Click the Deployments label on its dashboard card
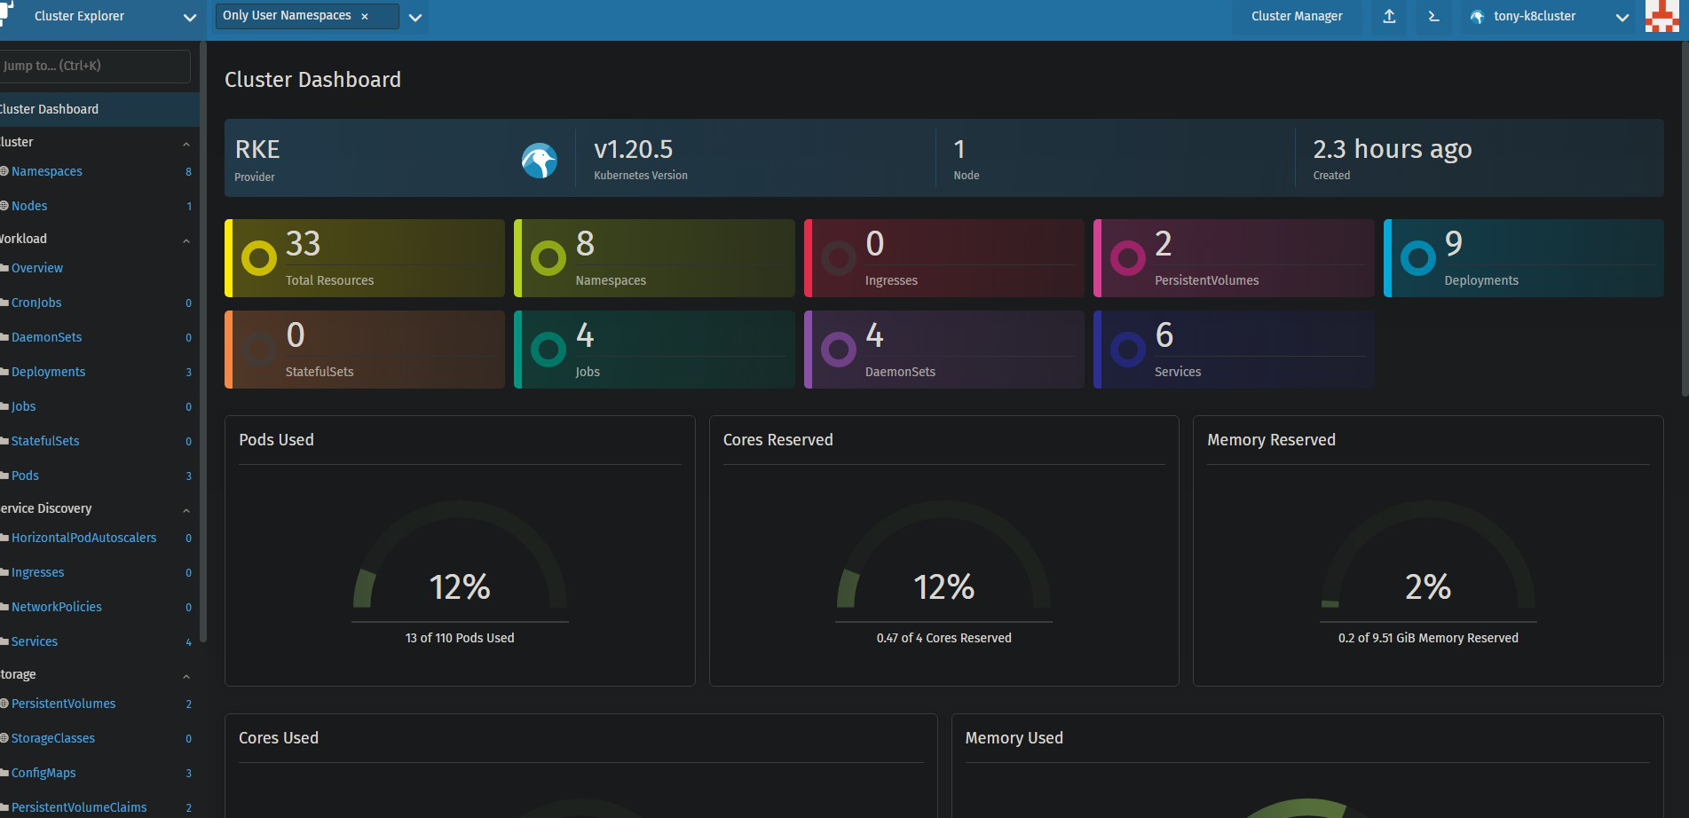Viewport: 1689px width, 818px height. 1481,280
